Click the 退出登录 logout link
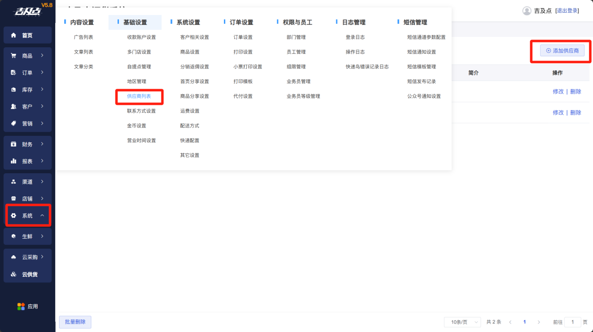 click(567, 11)
